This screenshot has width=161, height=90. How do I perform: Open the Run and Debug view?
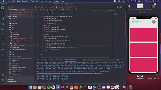coord(3,23)
